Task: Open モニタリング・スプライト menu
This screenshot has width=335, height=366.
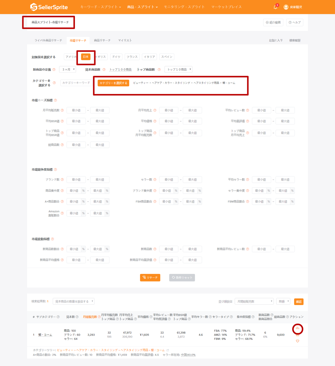Action: tap(184, 7)
